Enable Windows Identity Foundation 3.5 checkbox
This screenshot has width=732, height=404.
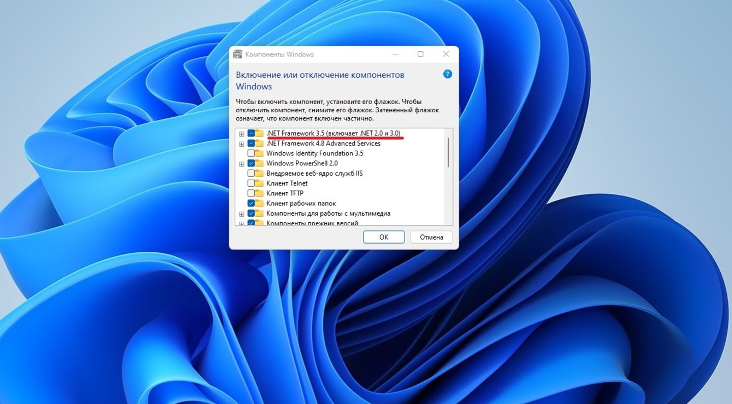point(251,153)
